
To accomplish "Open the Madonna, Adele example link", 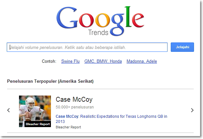I will point(142,61).
